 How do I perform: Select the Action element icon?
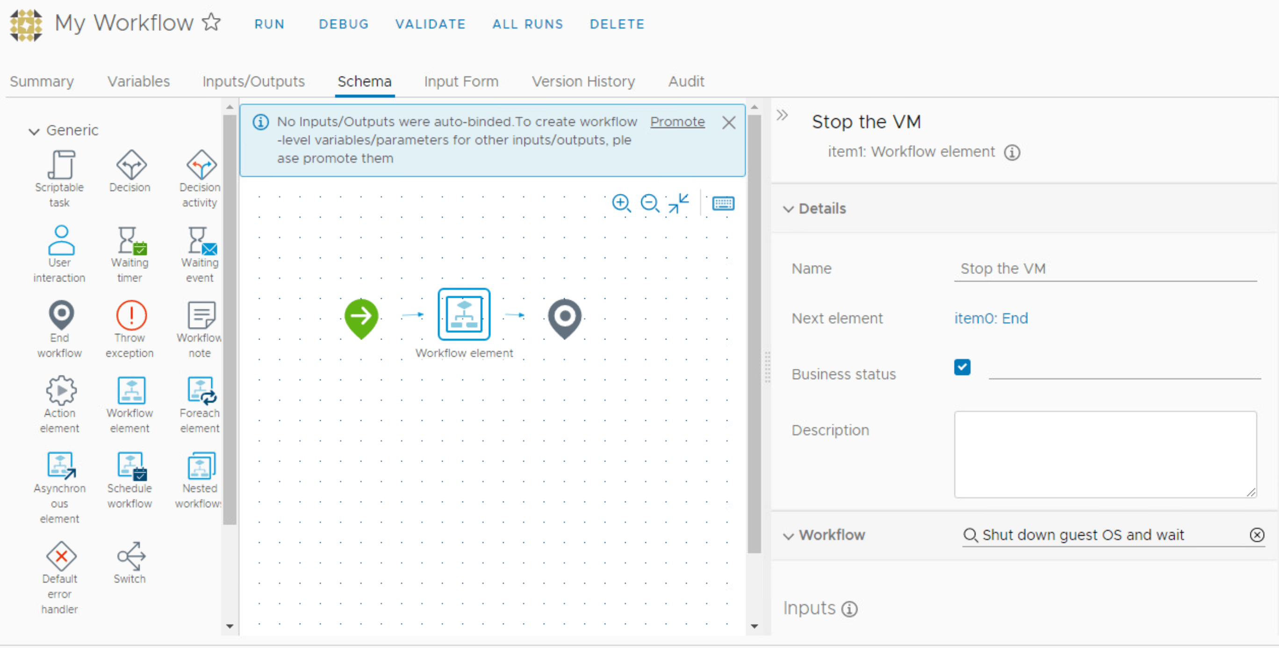[61, 391]
